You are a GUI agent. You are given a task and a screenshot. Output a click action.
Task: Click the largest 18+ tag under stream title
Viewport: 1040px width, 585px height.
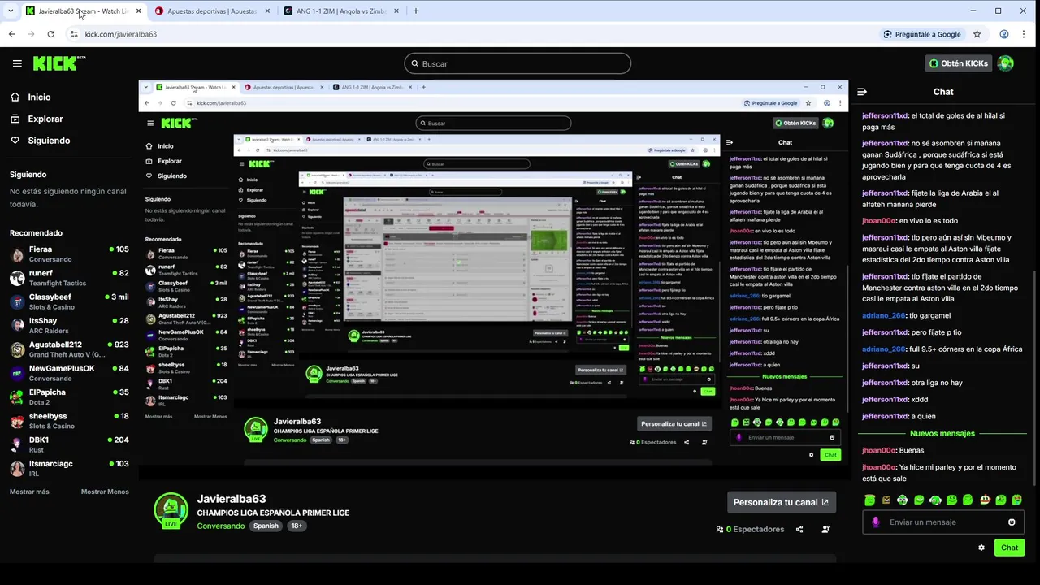pos(297,526)
